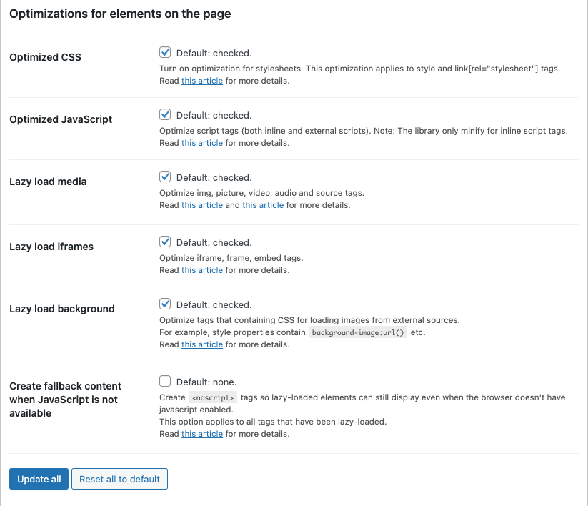Open the second article link under Lazy load media
Image resolution: width=588 pixels, height=506 pixels.
coord(263,204)
